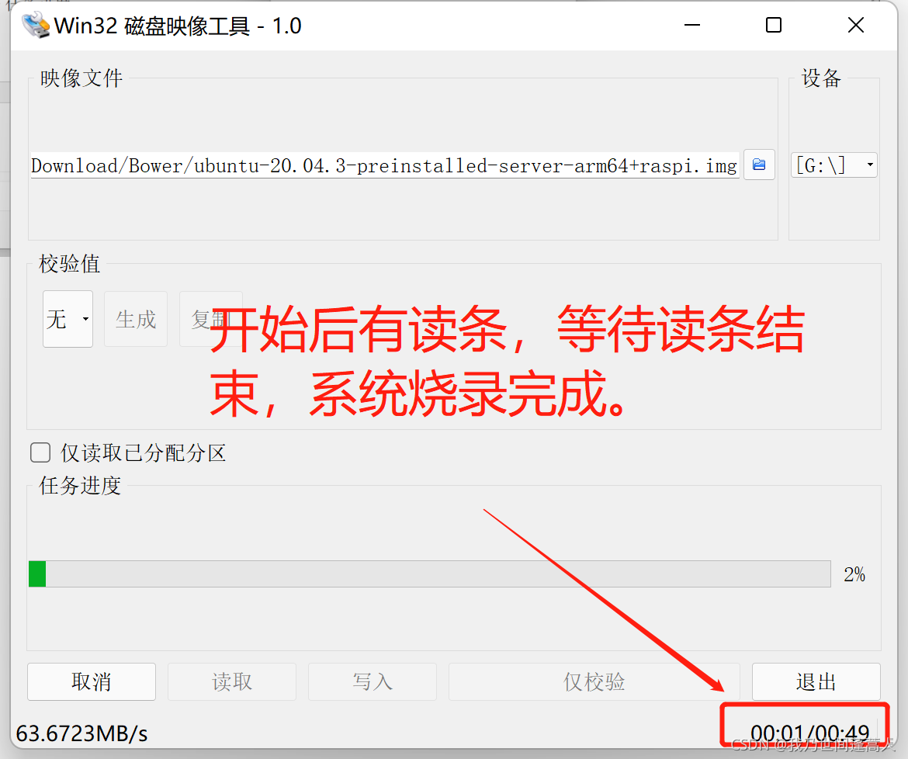
Task: Click the 仅校验 verify only button
Action: tap(594, 681)
